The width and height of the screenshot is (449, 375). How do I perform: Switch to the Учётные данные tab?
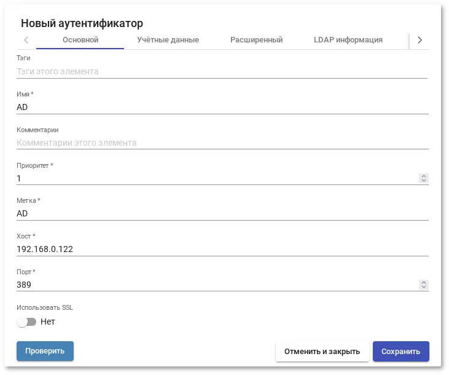(168, 40)
